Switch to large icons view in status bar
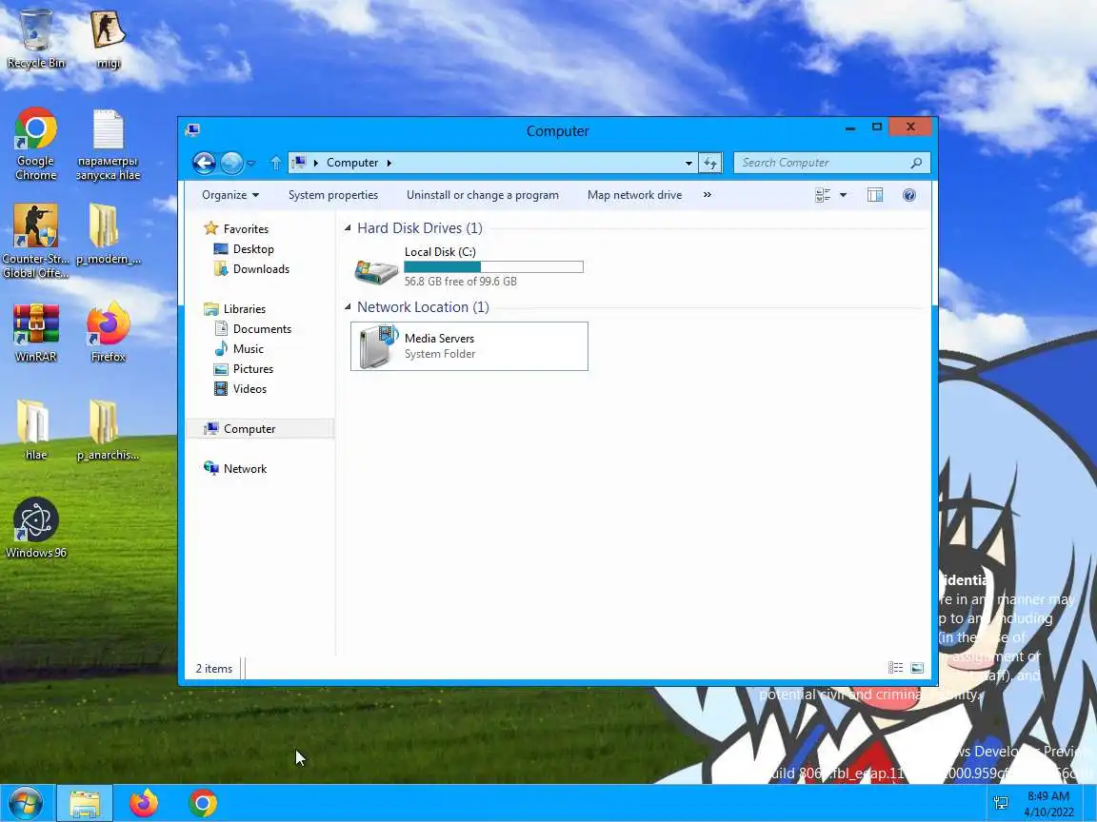The width and height of the screenshot is (1097, 822). (x=917, y=668)
